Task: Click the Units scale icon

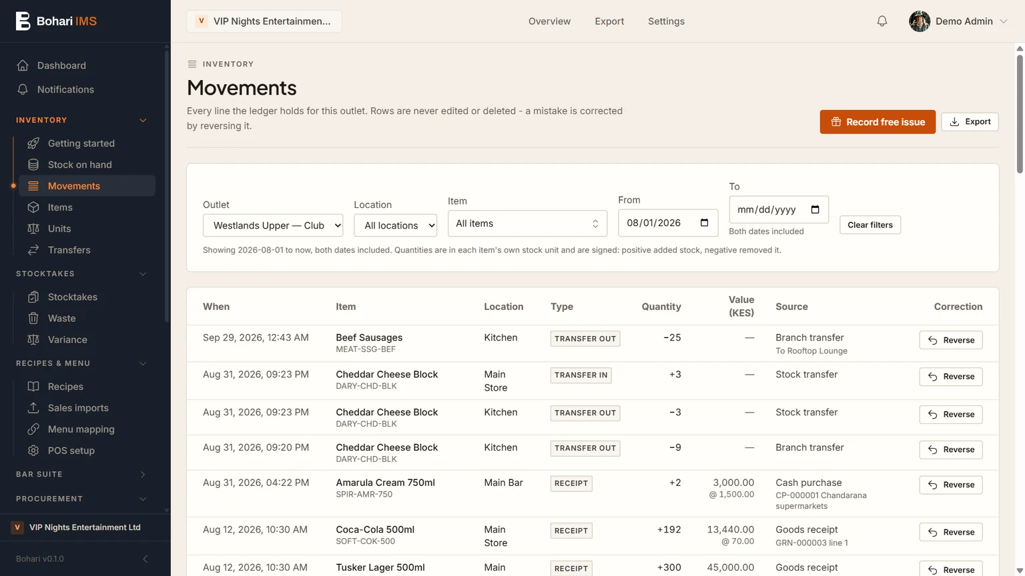Action: coord(33,229)
